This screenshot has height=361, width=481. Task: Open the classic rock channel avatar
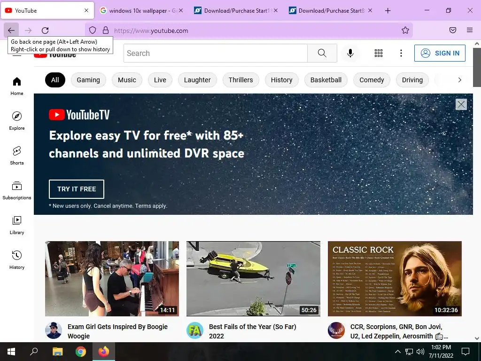[336, 330]
